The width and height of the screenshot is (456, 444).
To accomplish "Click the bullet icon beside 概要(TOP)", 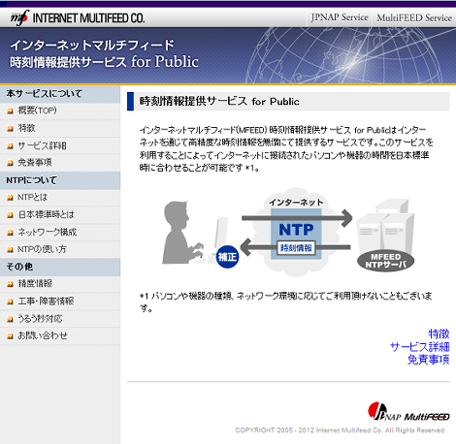I will pos(11,111).
